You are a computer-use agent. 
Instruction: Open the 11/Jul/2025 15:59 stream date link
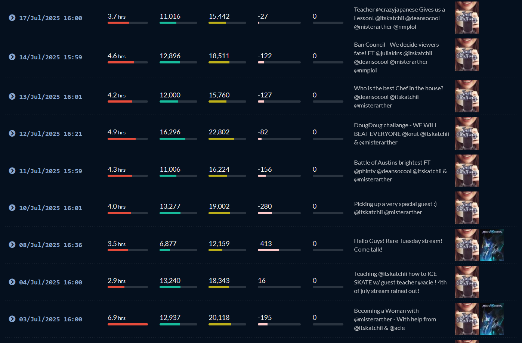50,171
